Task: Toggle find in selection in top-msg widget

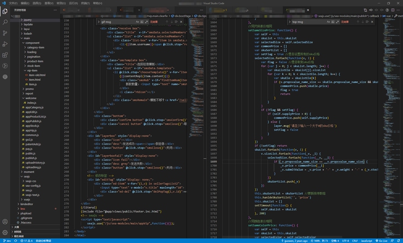Action: (367, 22)
